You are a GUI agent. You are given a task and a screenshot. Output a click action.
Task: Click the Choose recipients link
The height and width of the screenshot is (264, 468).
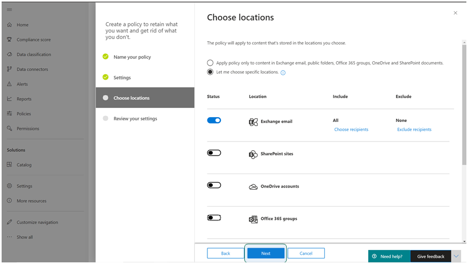pyautogui.click(x=351, y=130)
